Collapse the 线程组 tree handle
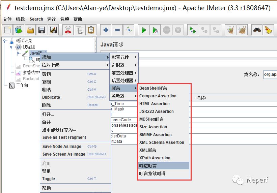 11,47
